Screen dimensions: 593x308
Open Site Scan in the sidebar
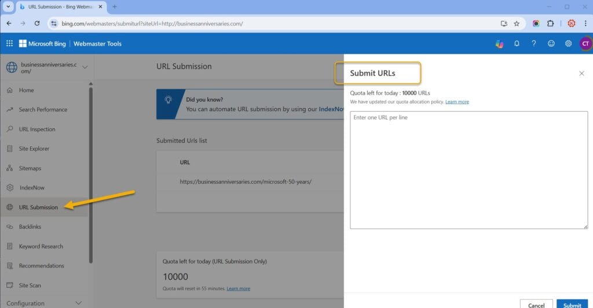click(x=30, y=285)
